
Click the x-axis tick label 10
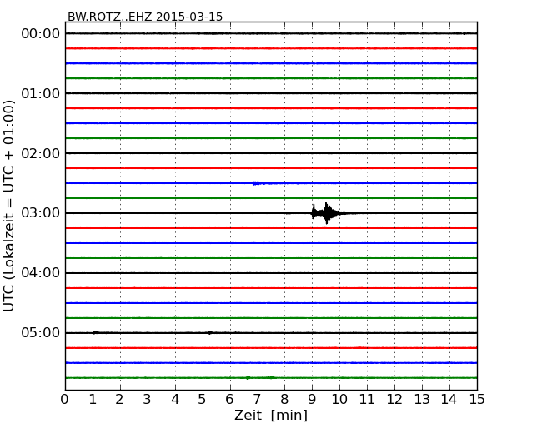339,400
